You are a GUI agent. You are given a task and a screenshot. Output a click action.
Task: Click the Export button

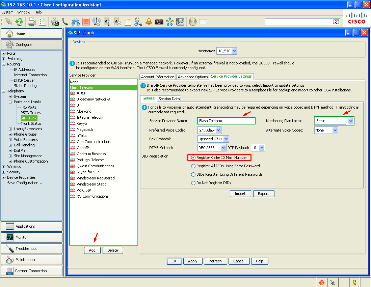point(263,194)
